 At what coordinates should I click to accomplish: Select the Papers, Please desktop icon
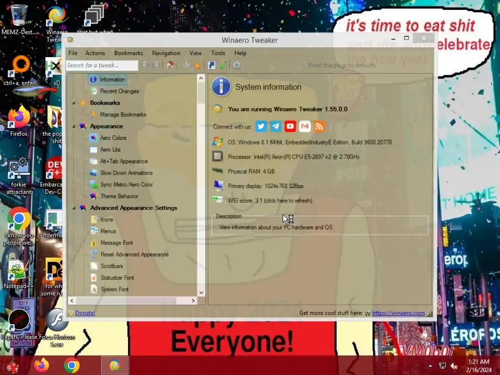coord(20,324)
